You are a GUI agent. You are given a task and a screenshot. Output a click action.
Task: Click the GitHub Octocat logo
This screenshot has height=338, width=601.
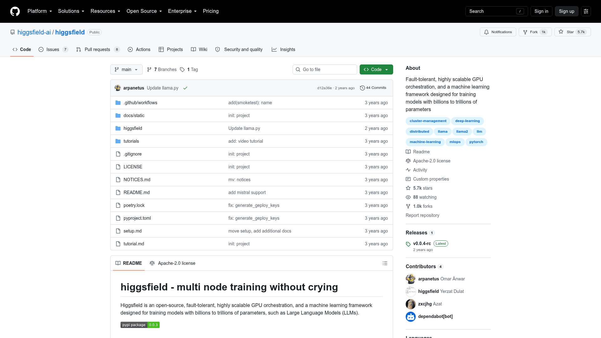point(15,11)
